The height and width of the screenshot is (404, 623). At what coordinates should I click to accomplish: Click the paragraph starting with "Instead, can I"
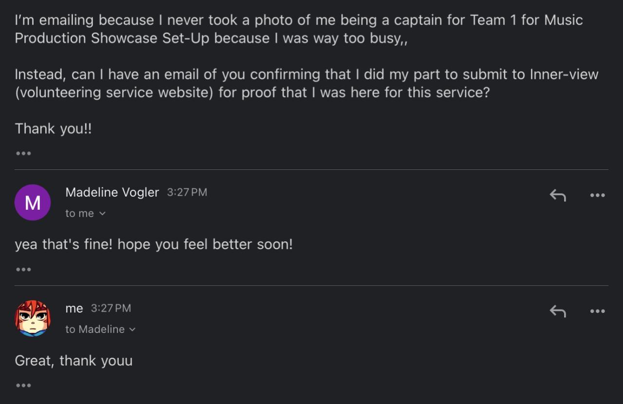[x=306, y=83]
